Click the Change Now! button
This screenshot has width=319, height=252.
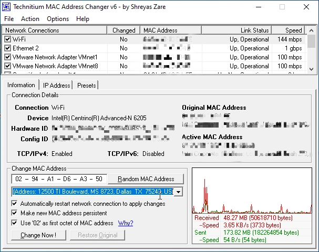tap(38, 235)
